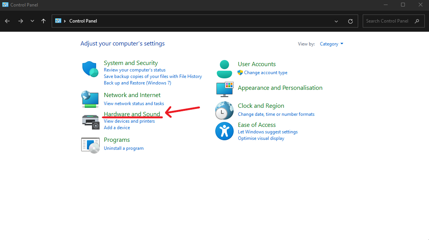Screen dimensions: 429x240
Task: Click Change account type link
Action: [265, 73]
